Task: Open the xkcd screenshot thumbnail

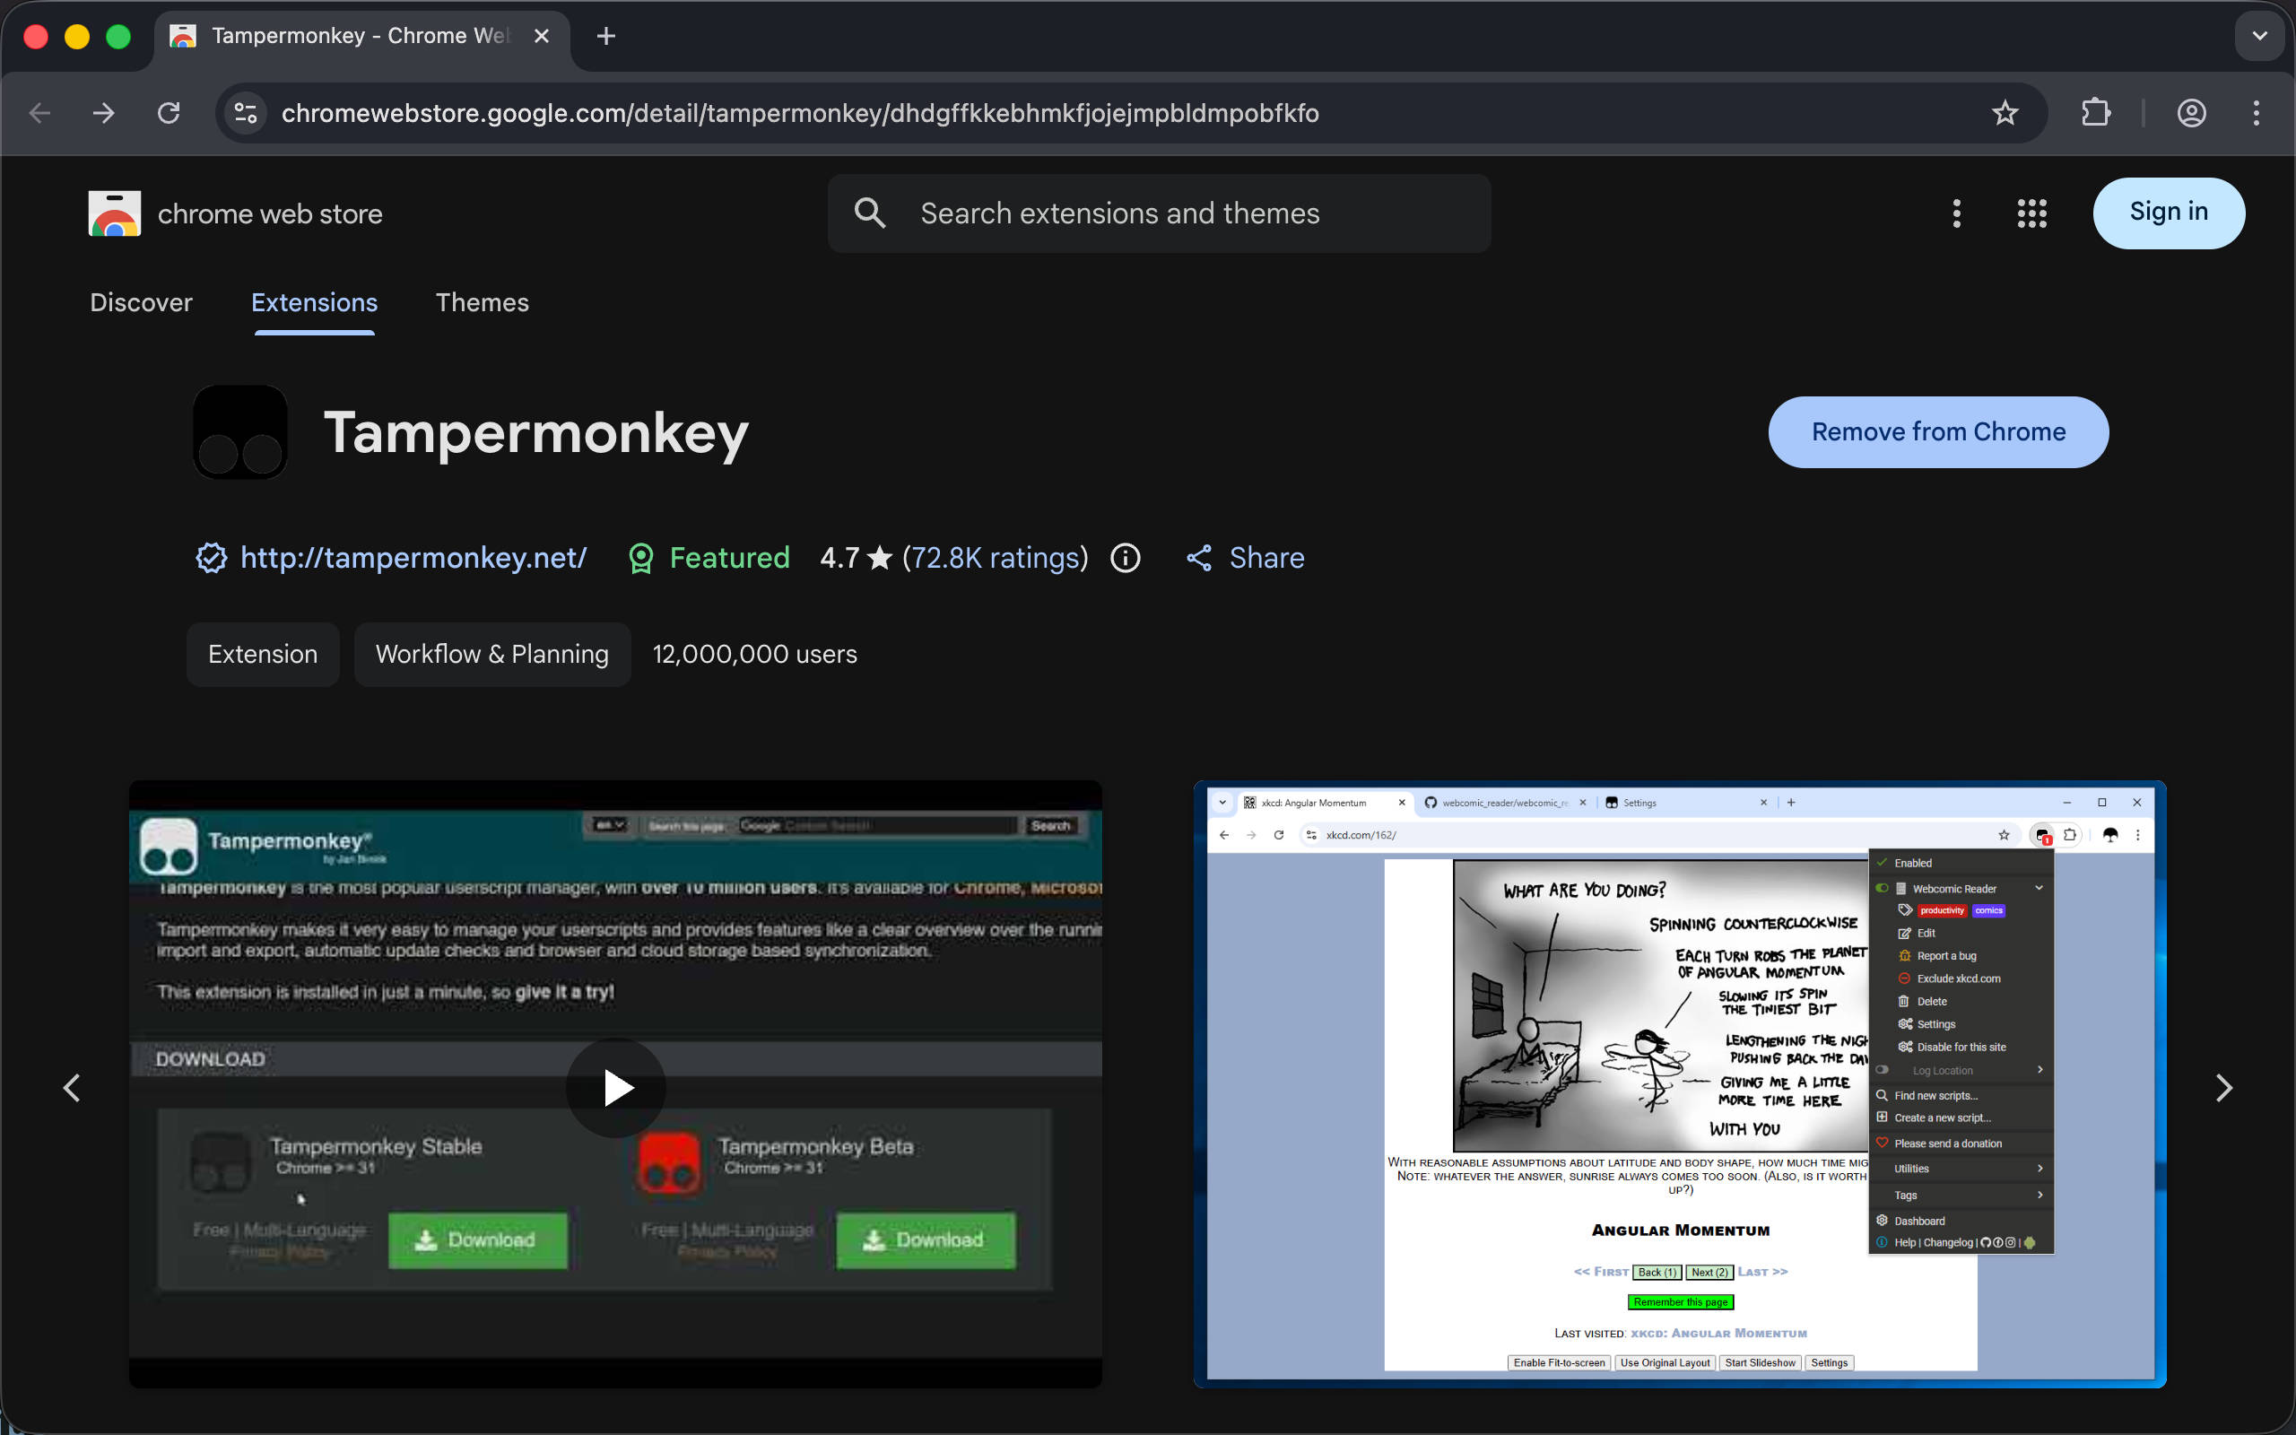Action: [x=1679, y=1083]
